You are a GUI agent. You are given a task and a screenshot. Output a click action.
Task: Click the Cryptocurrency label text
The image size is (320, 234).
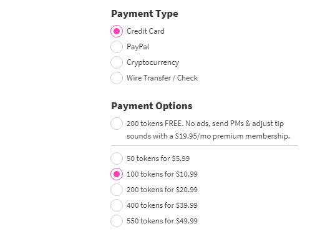(x=153, y=62)
